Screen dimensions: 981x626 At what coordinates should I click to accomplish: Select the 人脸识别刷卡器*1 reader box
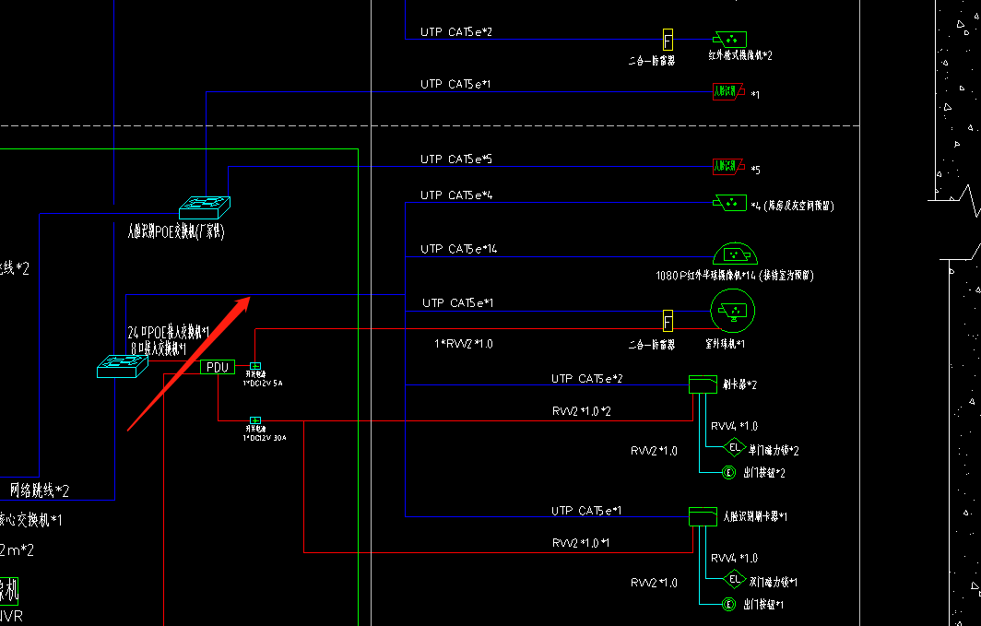(x=703, y=516)
